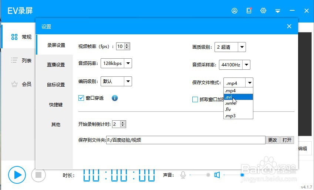Viewport: 314px width, 190px height.
Task: Open the mobile phone icon in title bar
Action: click(249, 10)
